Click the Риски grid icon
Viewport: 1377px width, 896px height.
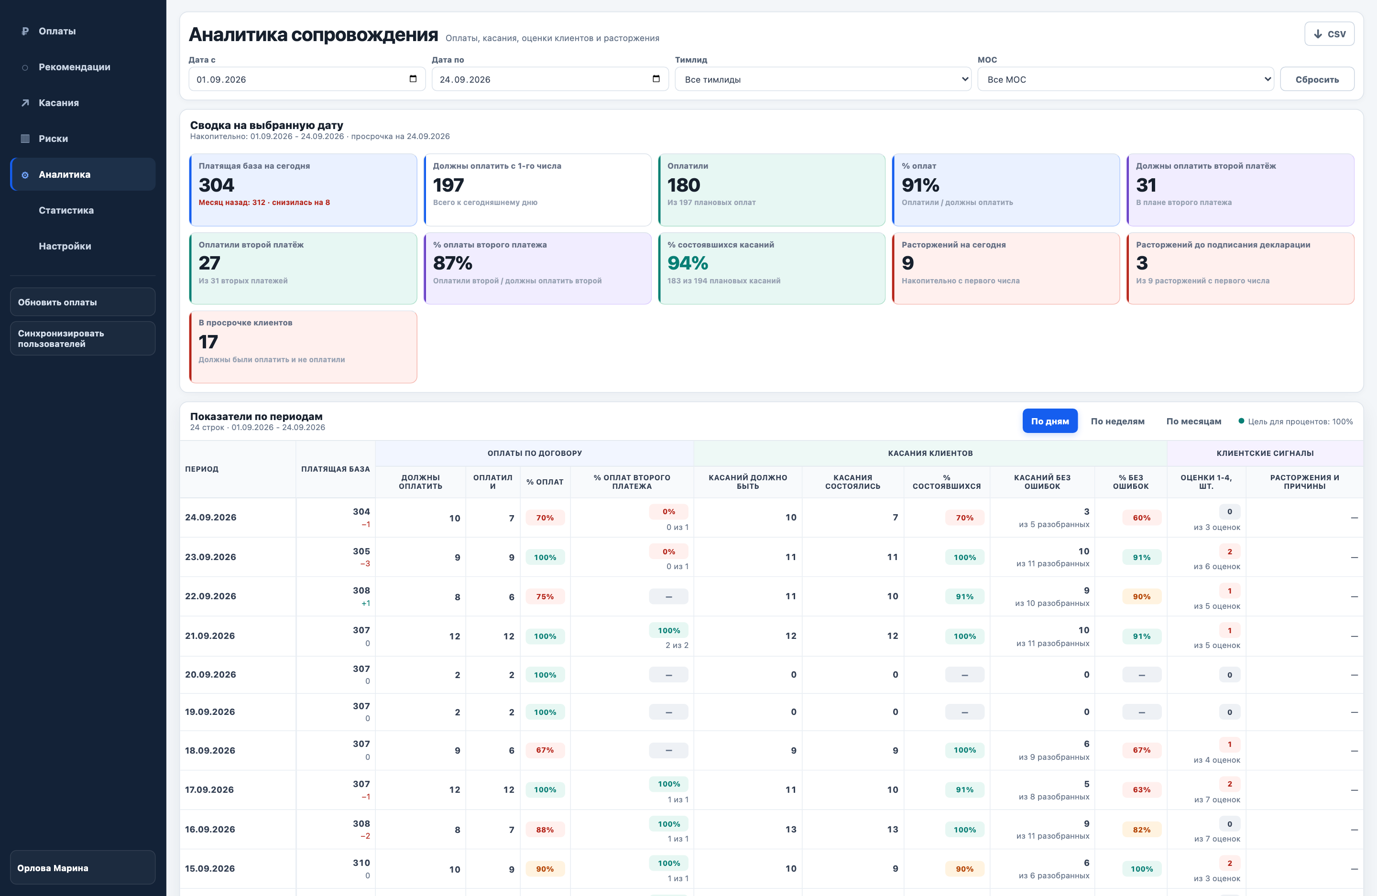click(25, 139)
